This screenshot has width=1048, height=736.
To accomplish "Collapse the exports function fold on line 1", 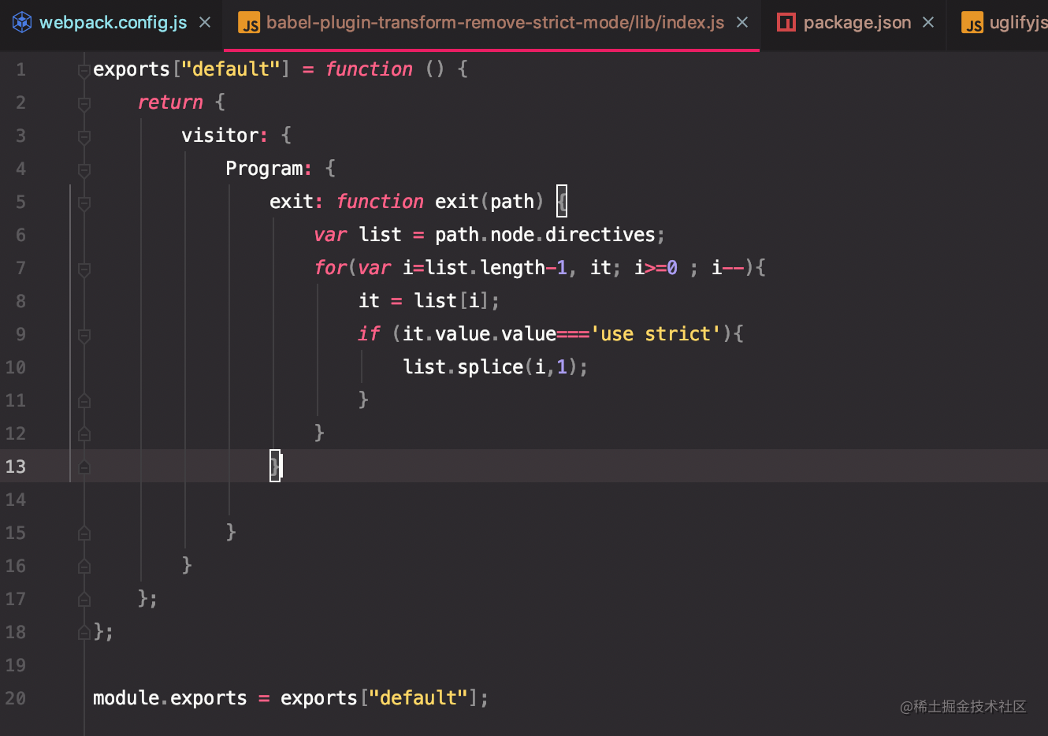I will pos(84,69).
